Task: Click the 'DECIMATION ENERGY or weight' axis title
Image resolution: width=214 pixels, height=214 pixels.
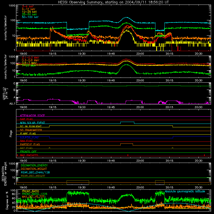Action: (4, 174)
